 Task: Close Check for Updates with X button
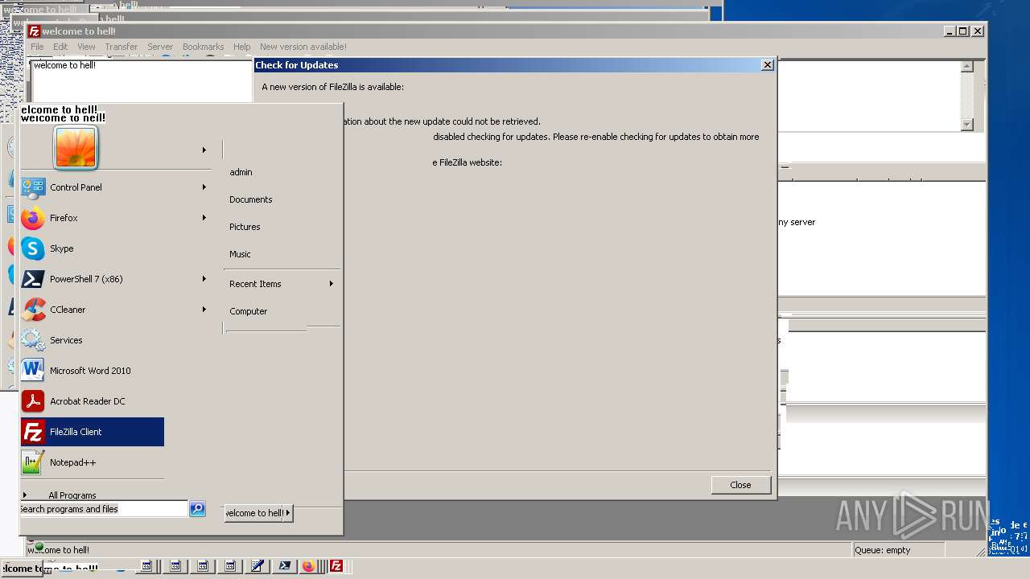[x=767, y=65]
